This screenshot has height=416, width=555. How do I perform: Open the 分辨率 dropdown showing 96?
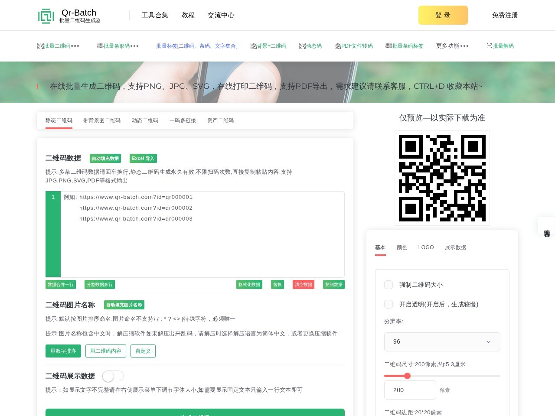[x=442, y=342]
